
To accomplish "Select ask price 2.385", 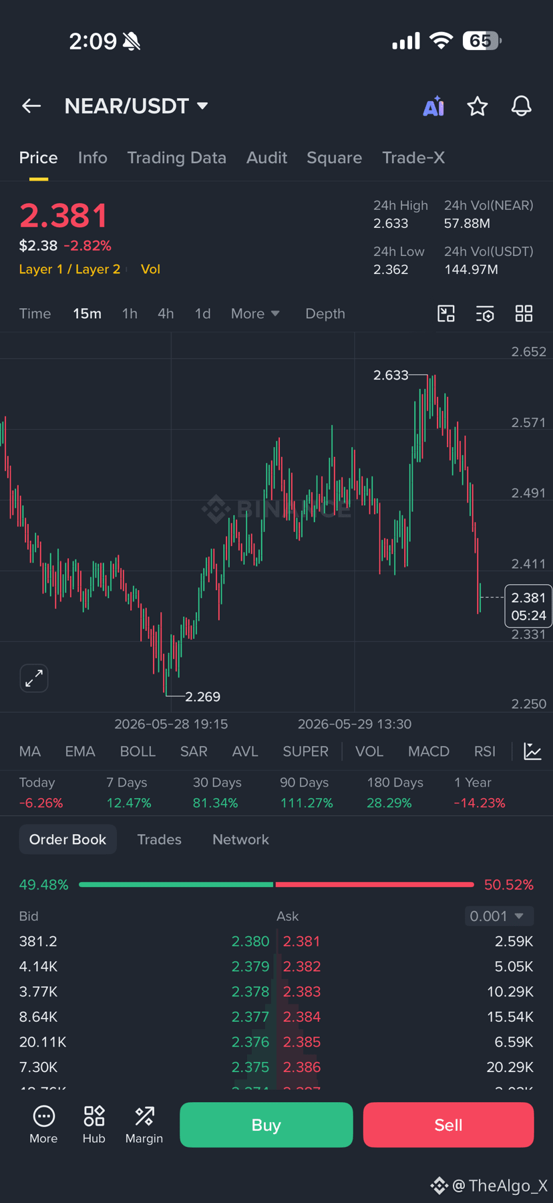I will [302, 1042].
